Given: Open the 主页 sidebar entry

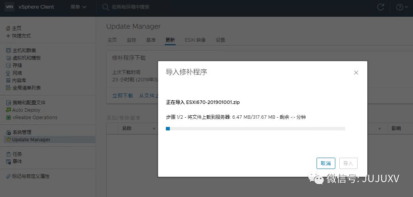Looking at the screenshot, I should click(17, 28).
